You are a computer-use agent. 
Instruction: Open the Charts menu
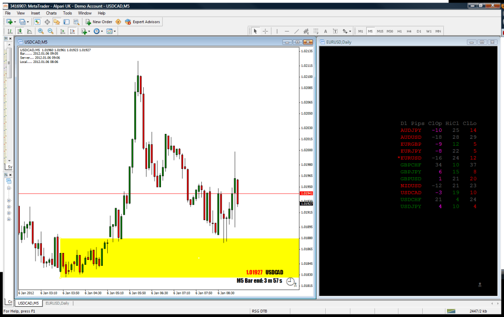point(51,13)
